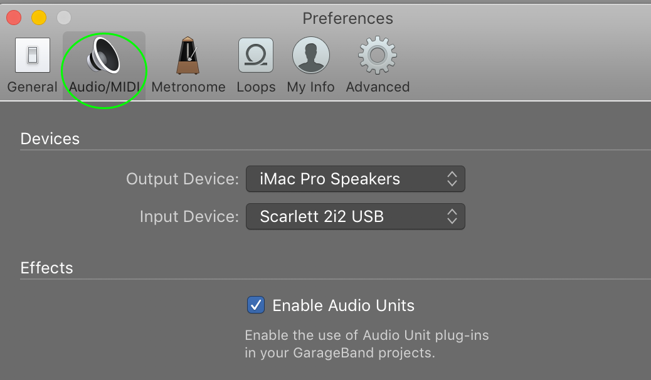The height and width of the screenshot is (380, 651).
Task: Click the Advanced tab label
Action: pyautogui.click(x=378, y=87)
